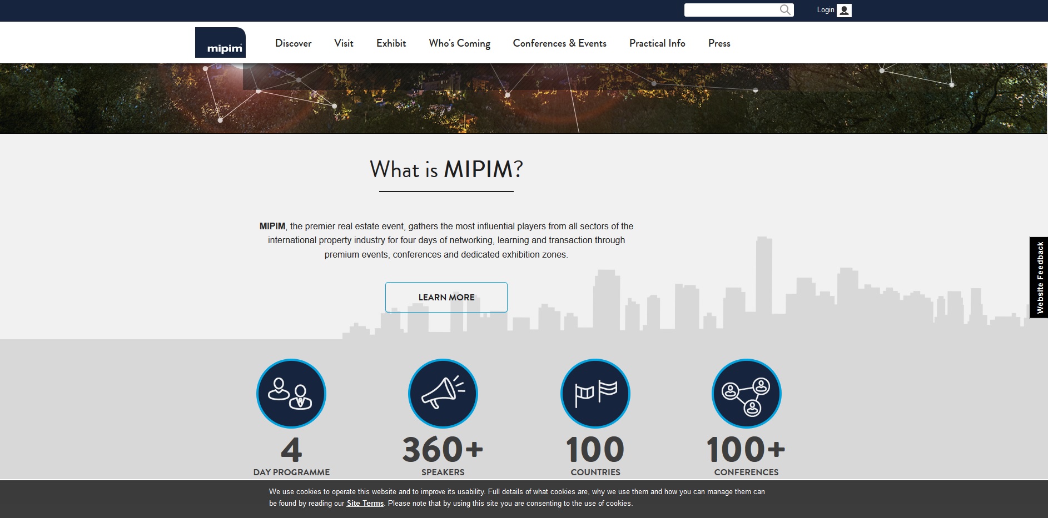Click the 100+ conferences number
The height and width of the screenshot is (518, 1048).
coord(746,449)
